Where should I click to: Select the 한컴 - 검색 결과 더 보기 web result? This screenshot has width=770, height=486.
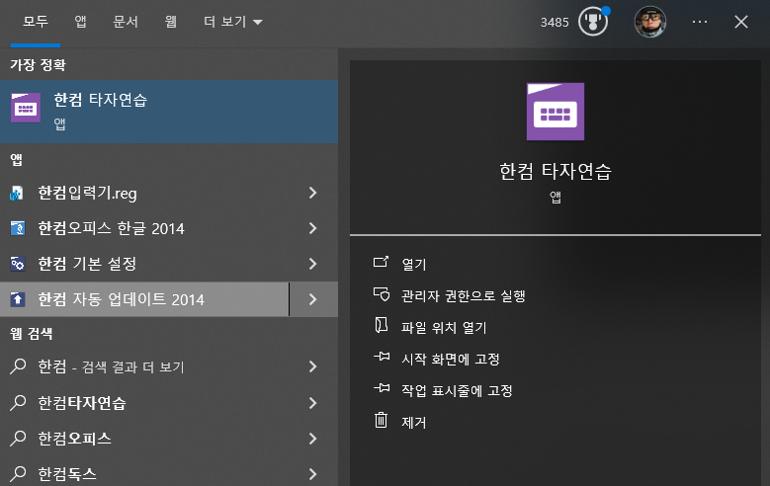click(x=145, y=366)
